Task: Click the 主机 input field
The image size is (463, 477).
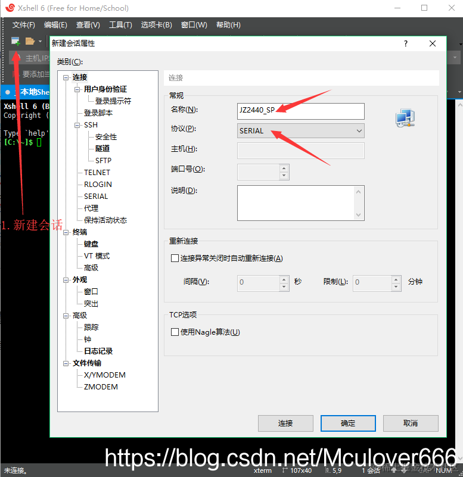Action: click(x=301, y=151)
